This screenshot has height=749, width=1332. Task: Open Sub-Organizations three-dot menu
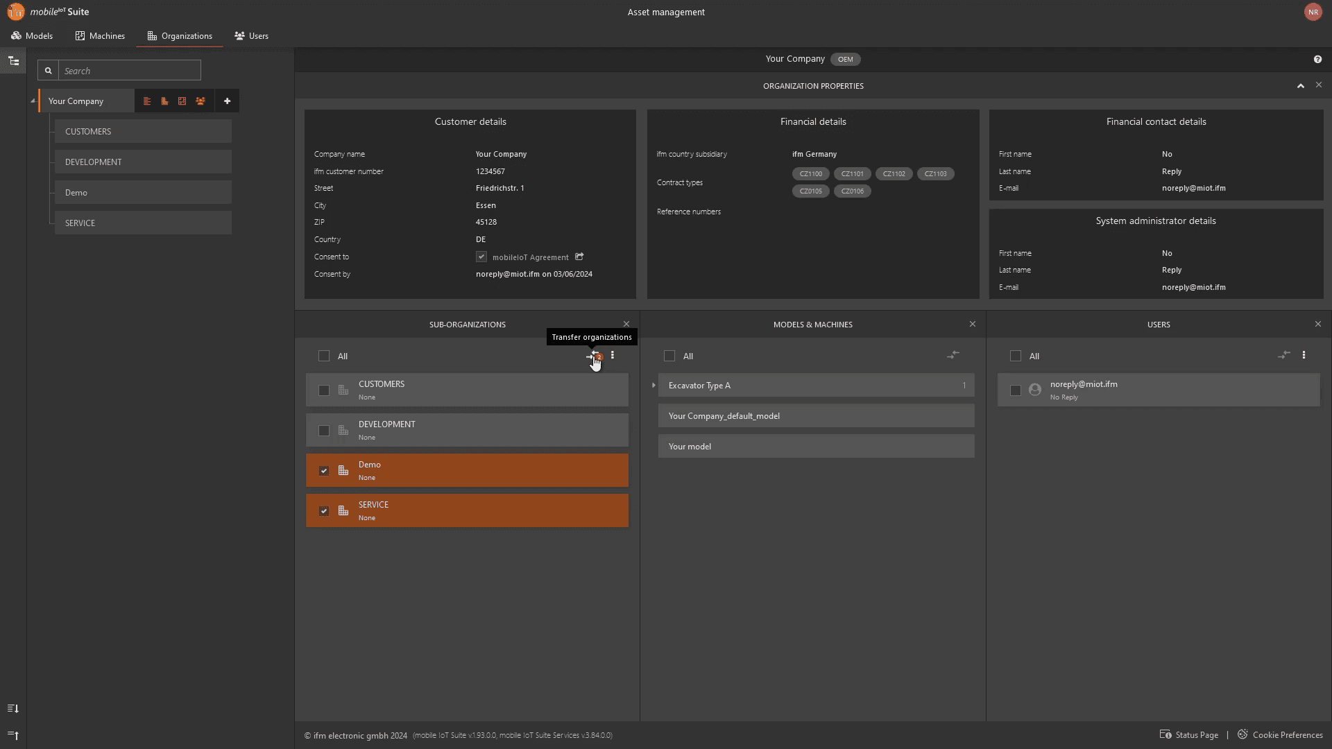point(612,356)
